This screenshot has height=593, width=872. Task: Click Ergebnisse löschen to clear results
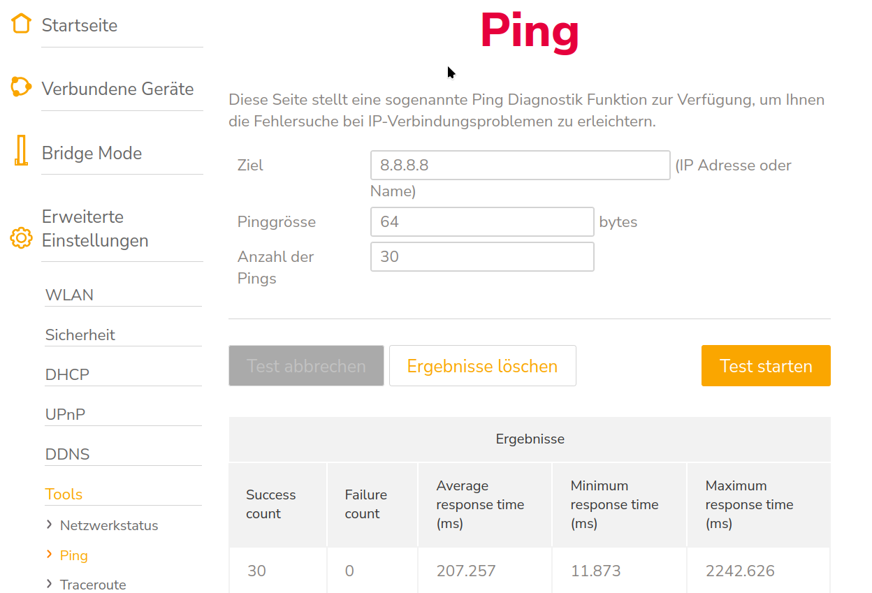(x=482, y=365)
